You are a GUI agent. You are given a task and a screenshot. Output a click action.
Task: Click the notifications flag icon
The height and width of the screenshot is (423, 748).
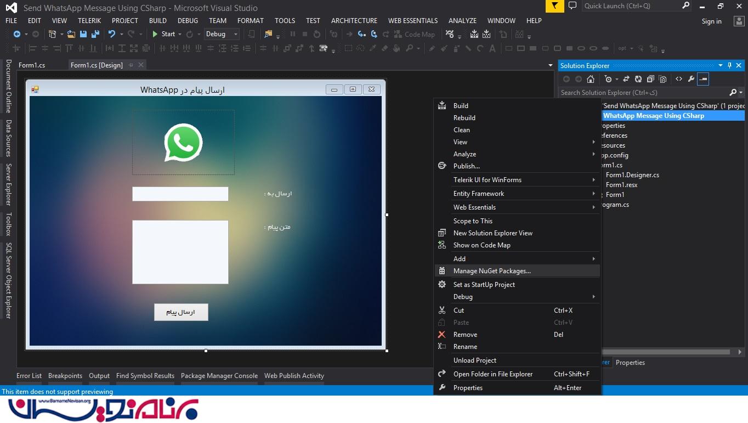click(554, 6)
